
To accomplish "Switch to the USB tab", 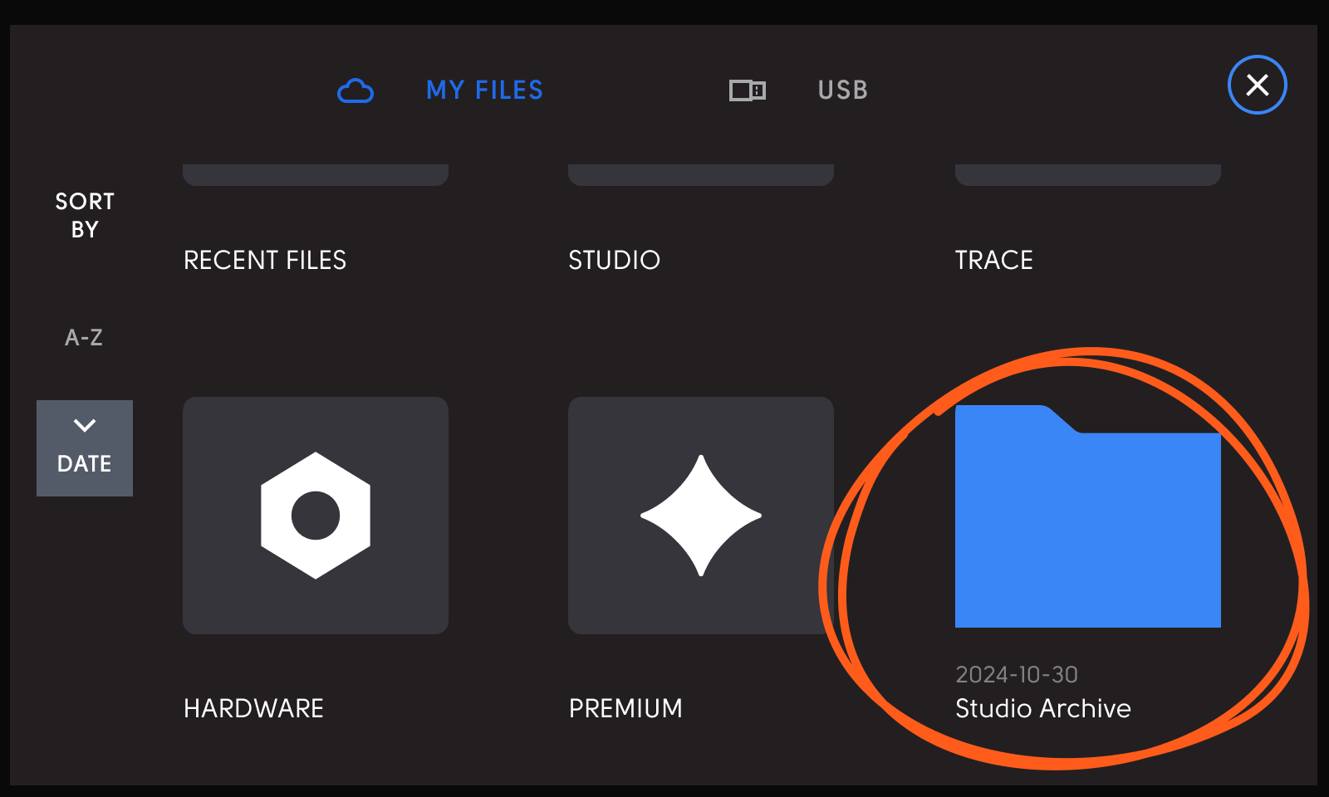I will pos(843,90).
